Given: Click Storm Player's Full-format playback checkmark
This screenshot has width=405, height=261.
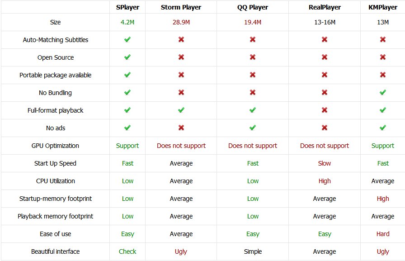Looking at the screenshot, I should 181,110.
